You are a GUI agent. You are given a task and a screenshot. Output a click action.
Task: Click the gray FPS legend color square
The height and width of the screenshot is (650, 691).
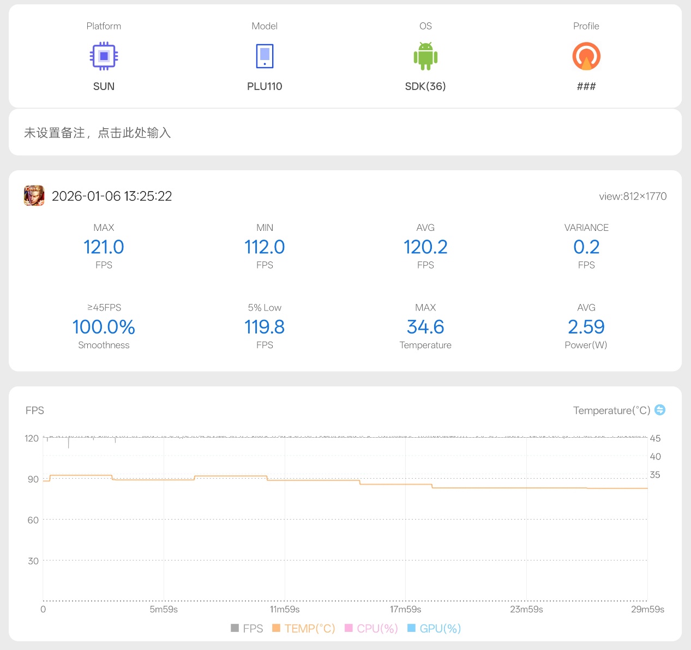click(235, 628)
